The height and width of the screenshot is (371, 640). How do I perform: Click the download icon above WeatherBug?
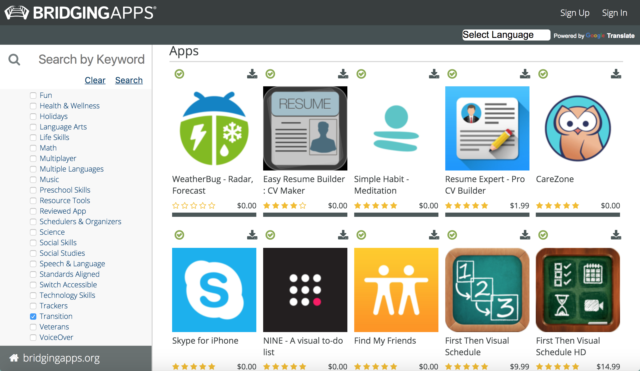point(252,74)
